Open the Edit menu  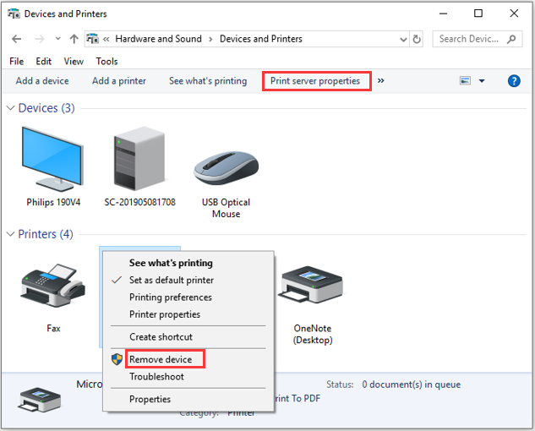pyautogui.click(x=44, y=62)
